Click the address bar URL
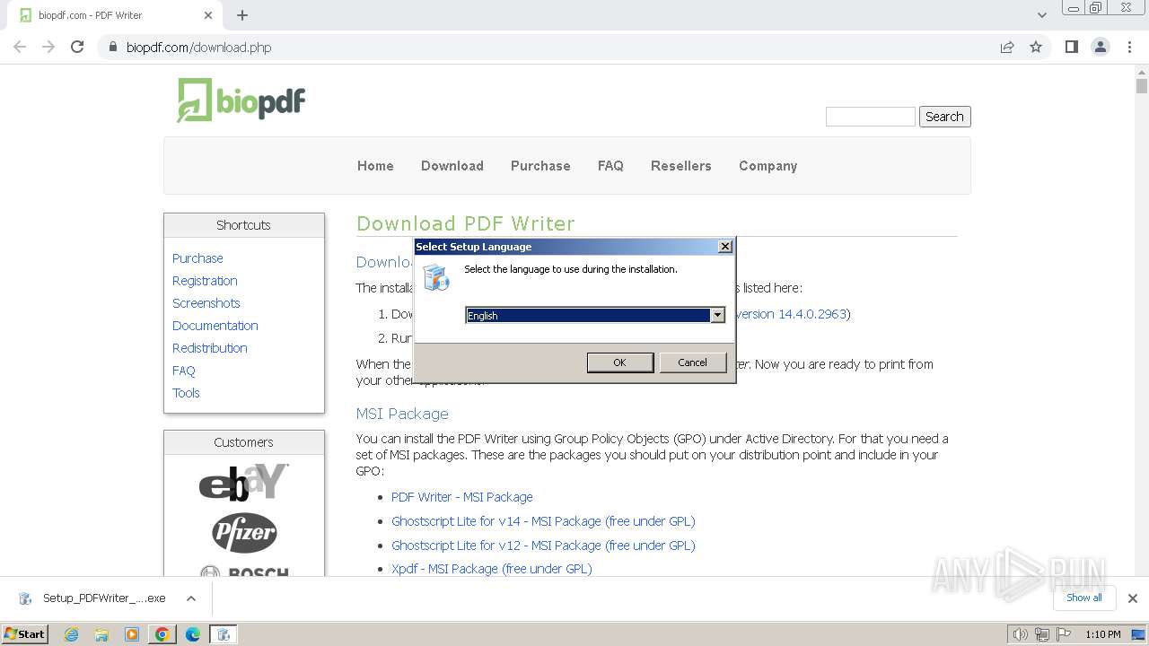 coord(198,48)
